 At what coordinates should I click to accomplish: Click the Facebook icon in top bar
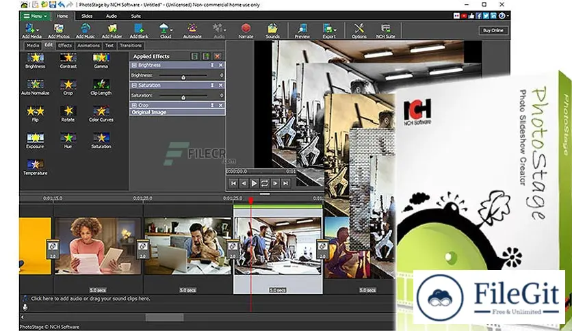(478, 16)
